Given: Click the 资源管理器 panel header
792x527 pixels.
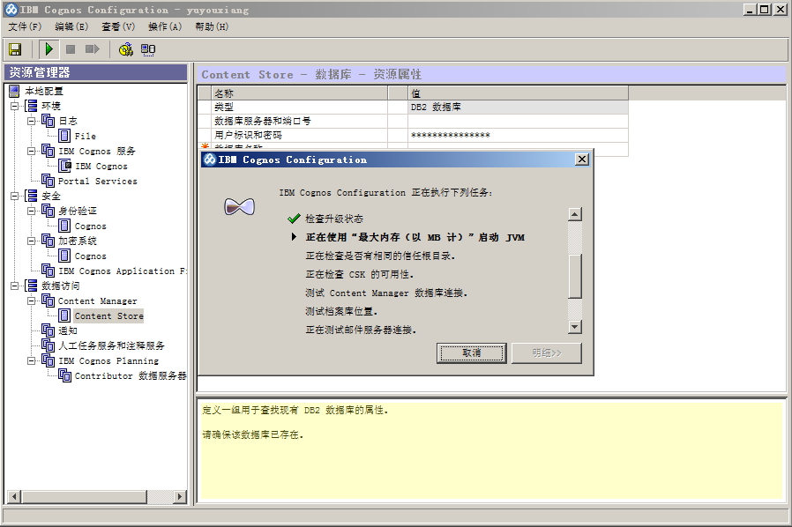Looking at the screenshot, I should tap(96, 72).
